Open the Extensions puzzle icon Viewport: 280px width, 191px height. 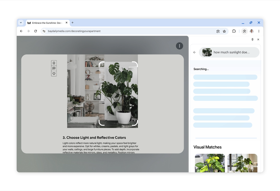234,31
